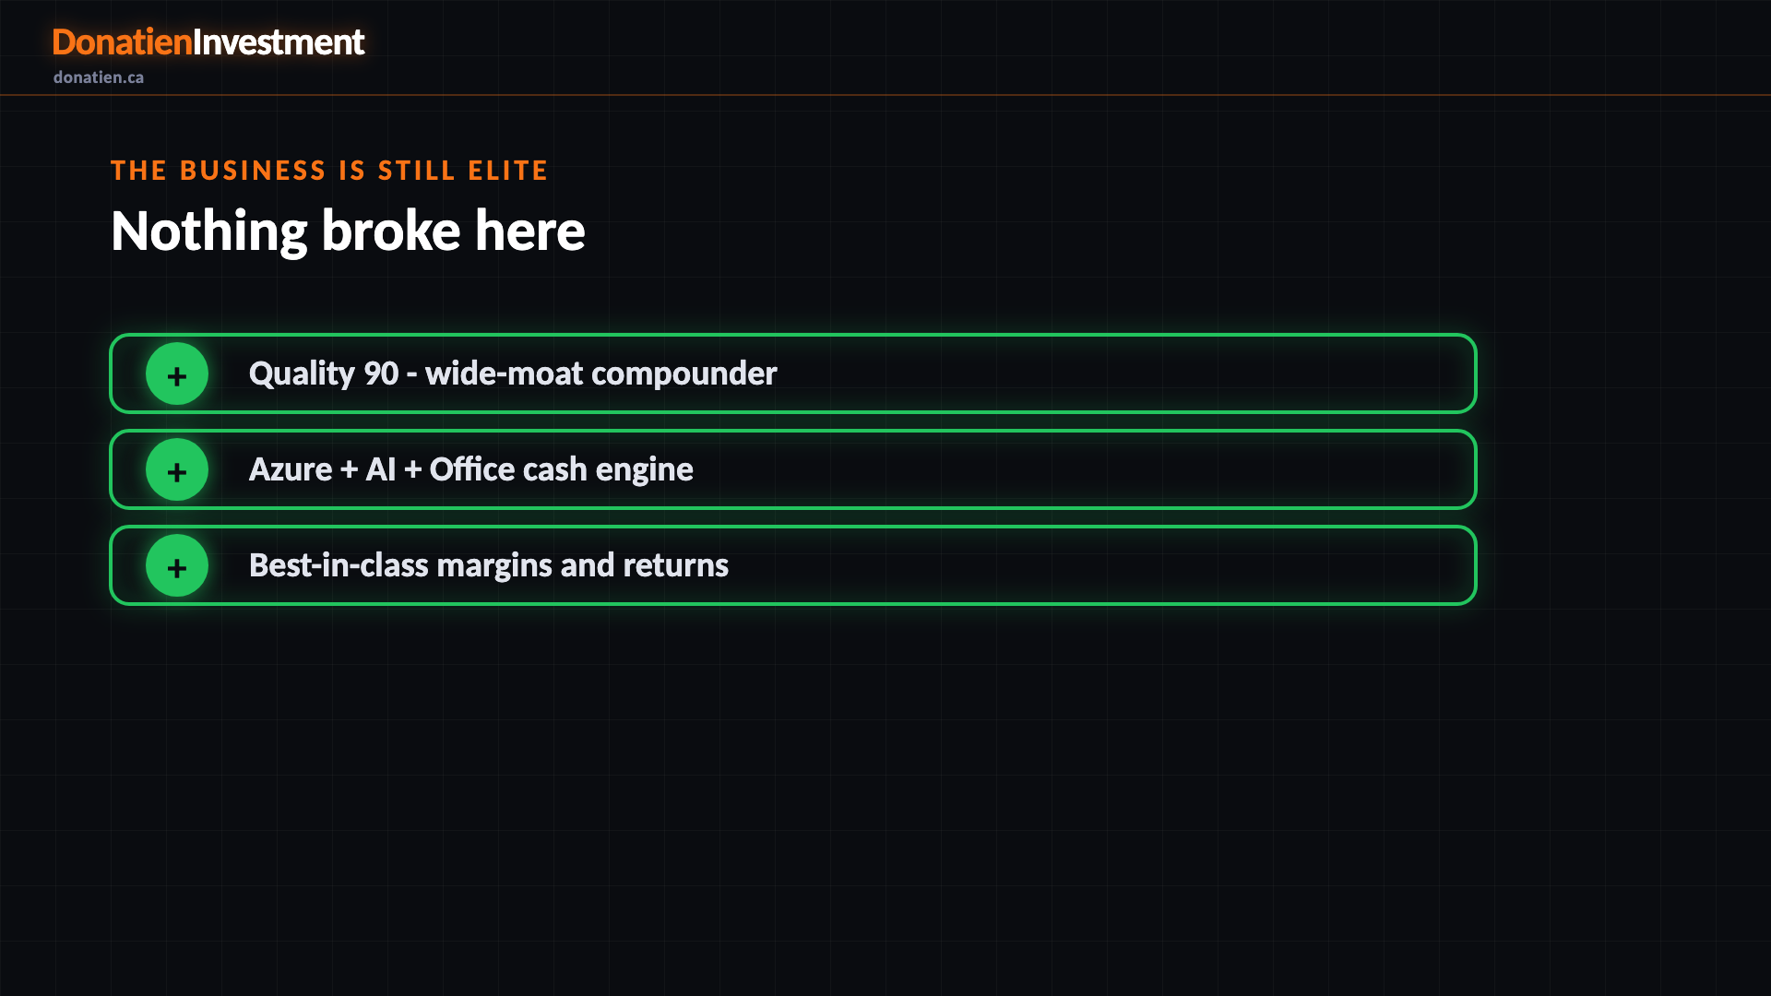Click the plus icon beside Best-in-class margins
This screenshot has height=996, width=1771.
(x=177, y=565)
